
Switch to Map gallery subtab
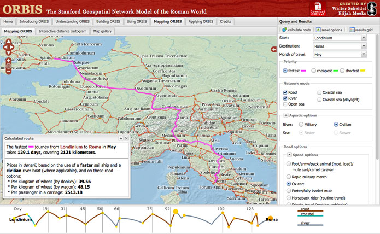(x=102, y=31)
